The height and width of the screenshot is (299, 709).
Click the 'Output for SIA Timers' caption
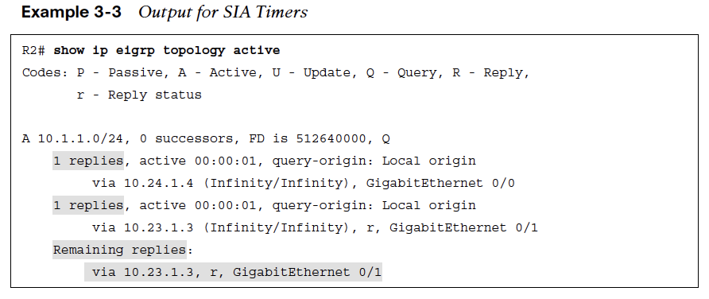pos(223,12)
